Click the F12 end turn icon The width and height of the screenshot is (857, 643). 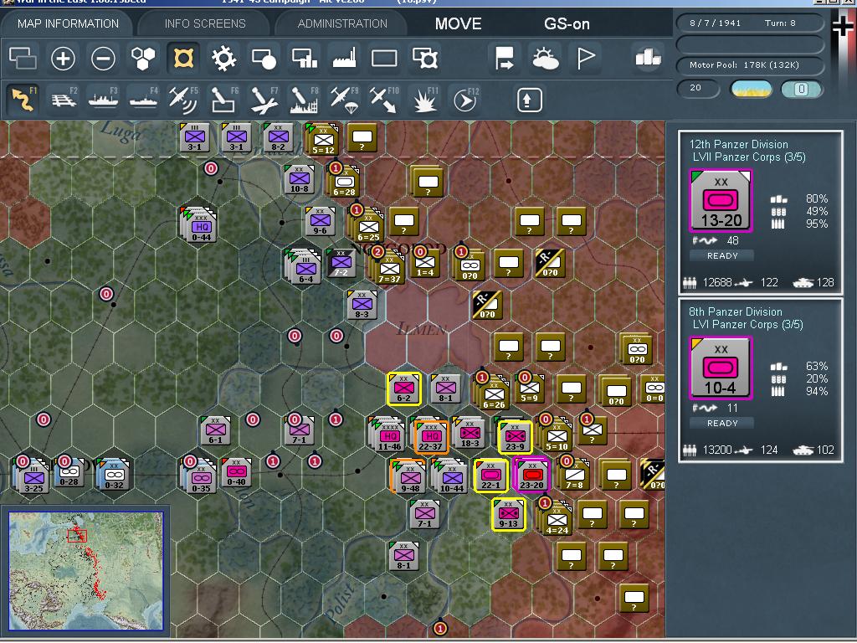[465, 100]
